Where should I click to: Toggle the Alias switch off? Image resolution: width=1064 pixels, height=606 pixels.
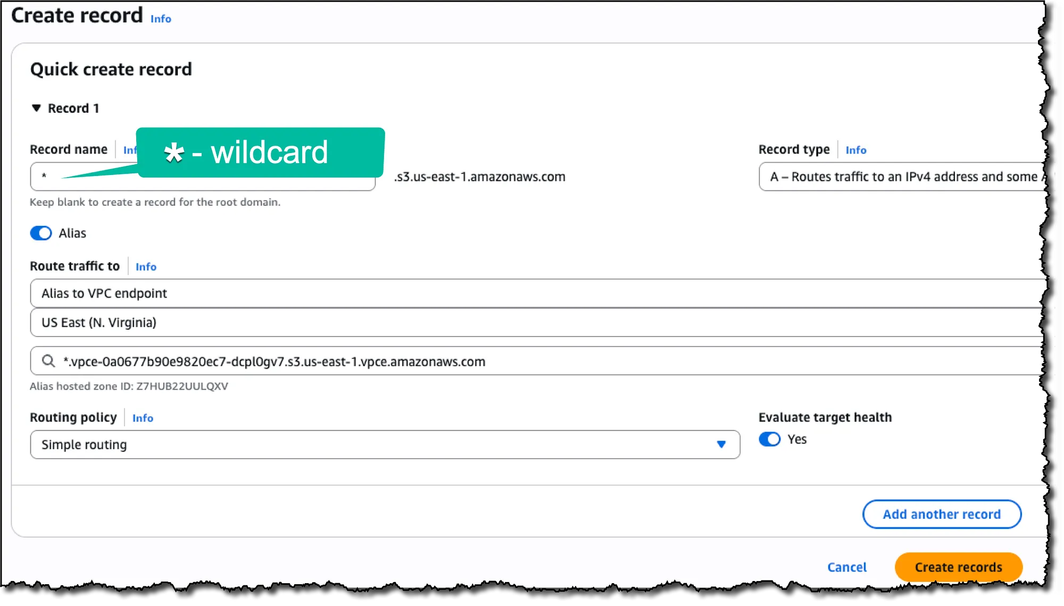41,233
